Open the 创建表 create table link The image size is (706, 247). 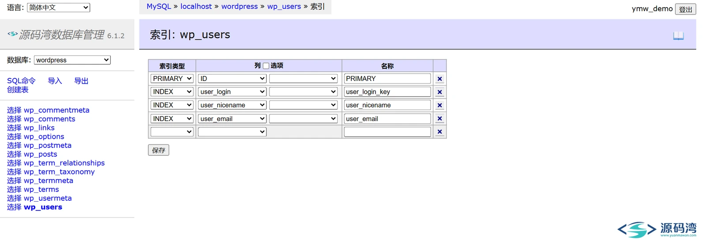(18, 89)
